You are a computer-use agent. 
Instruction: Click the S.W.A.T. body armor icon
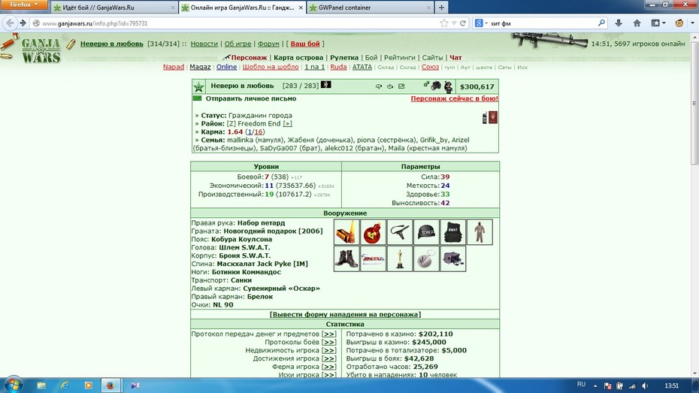453,231
